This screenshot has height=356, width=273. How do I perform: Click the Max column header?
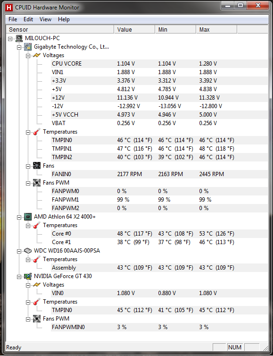coord(216,30)
